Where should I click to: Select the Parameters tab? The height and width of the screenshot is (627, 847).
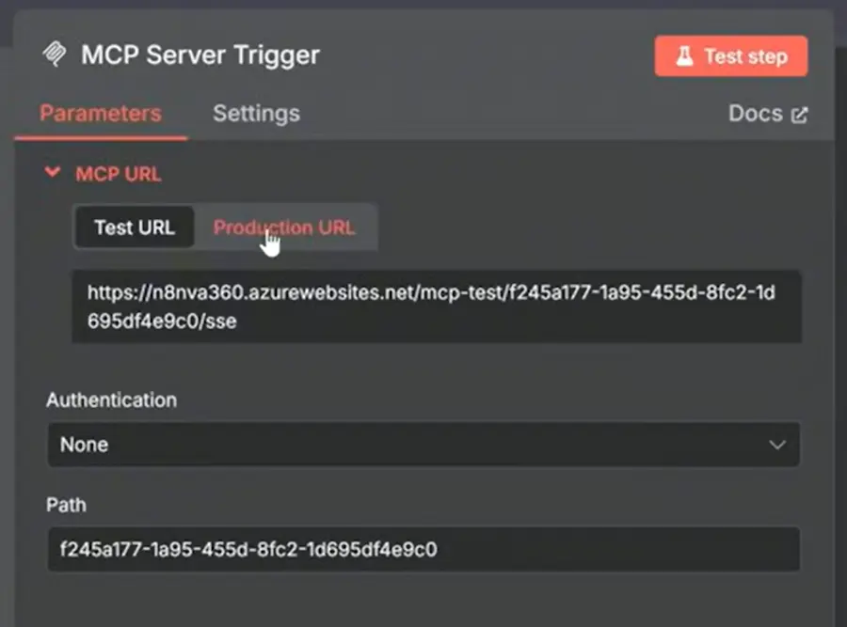click(x=100, y=113)
